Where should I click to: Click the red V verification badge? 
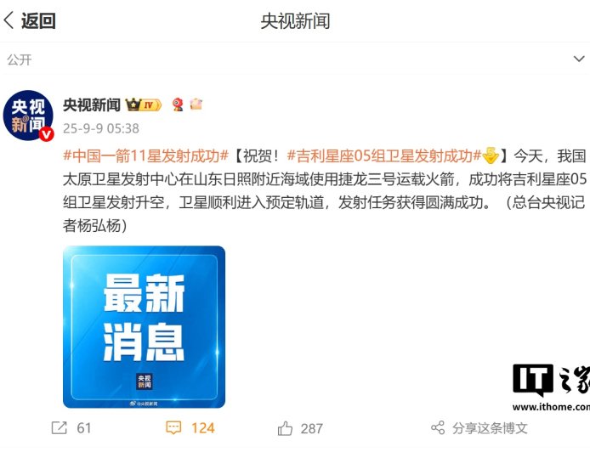click(x=47, y=134)
